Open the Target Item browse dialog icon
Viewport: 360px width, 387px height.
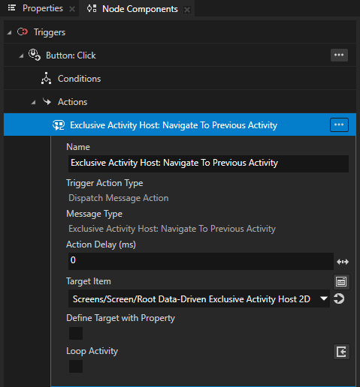tap(341, 282)
